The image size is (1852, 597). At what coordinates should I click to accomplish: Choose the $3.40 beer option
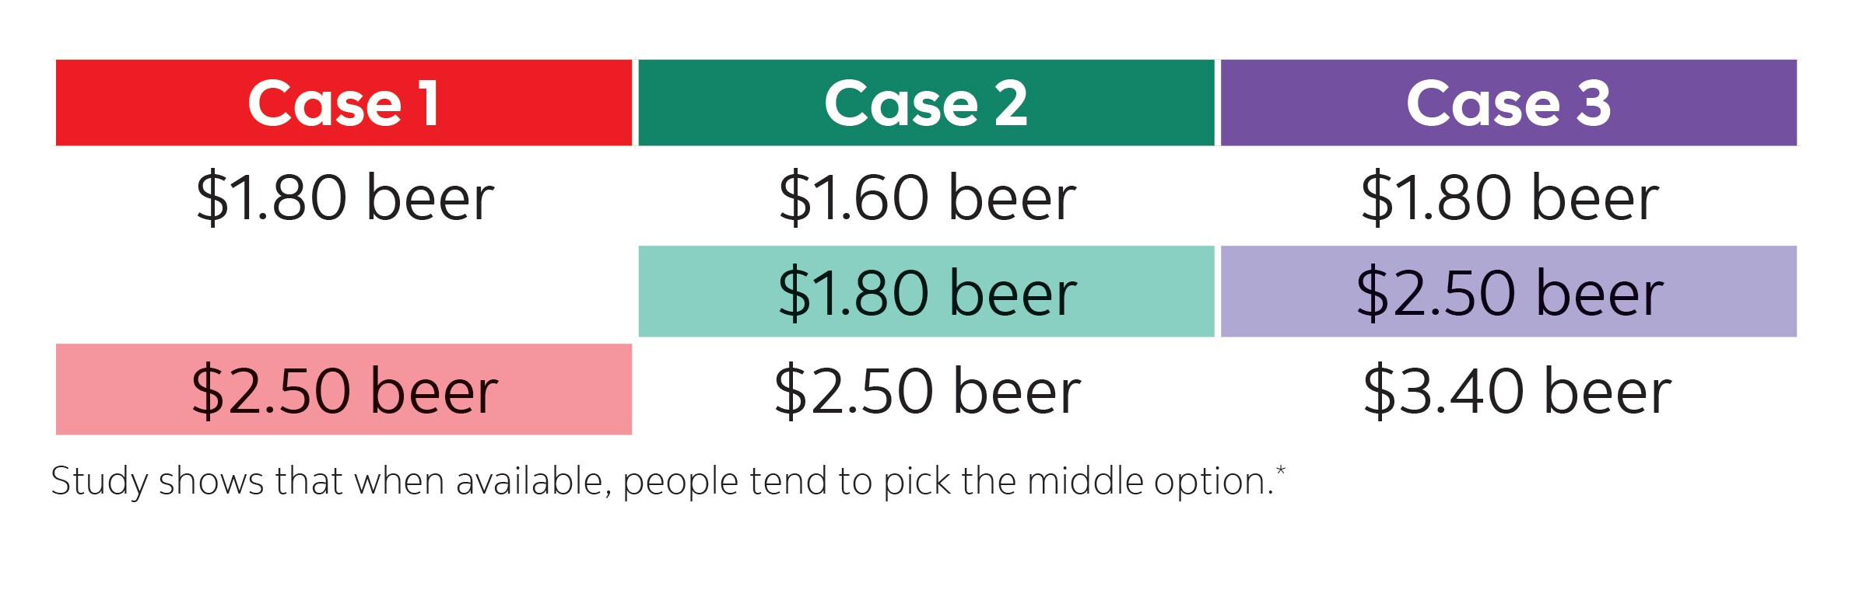coord(1517,389)
